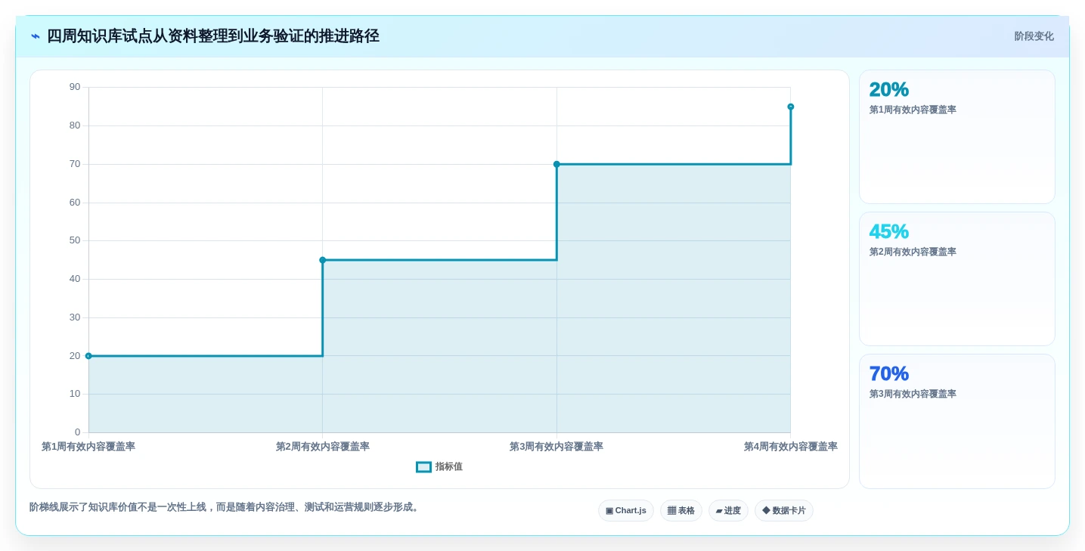
Task: Click the lightning icon beside the title
Action: (36, 36)
